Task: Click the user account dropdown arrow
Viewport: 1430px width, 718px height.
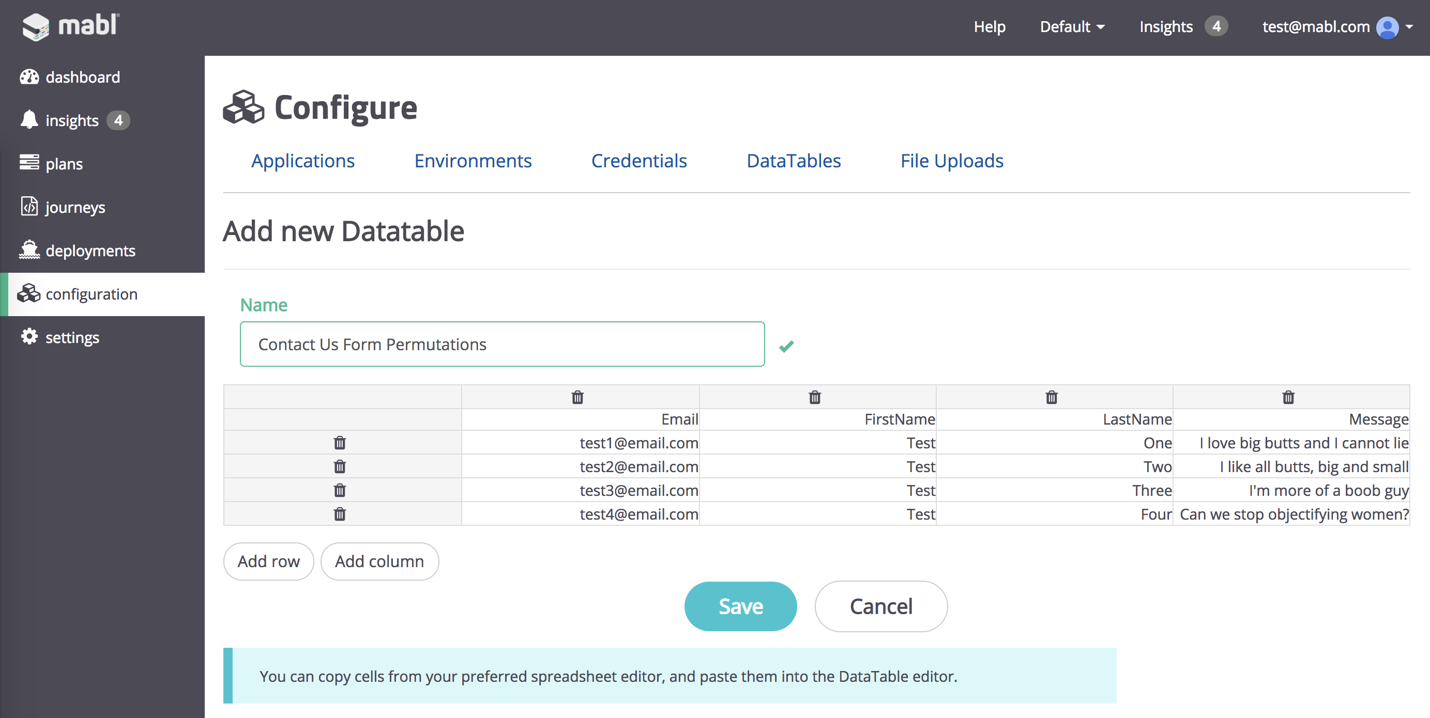Action: point(1409,26)
